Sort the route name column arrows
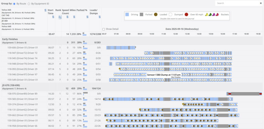The height and width of the screenshot is (129, 264). [x=45, y=10]
